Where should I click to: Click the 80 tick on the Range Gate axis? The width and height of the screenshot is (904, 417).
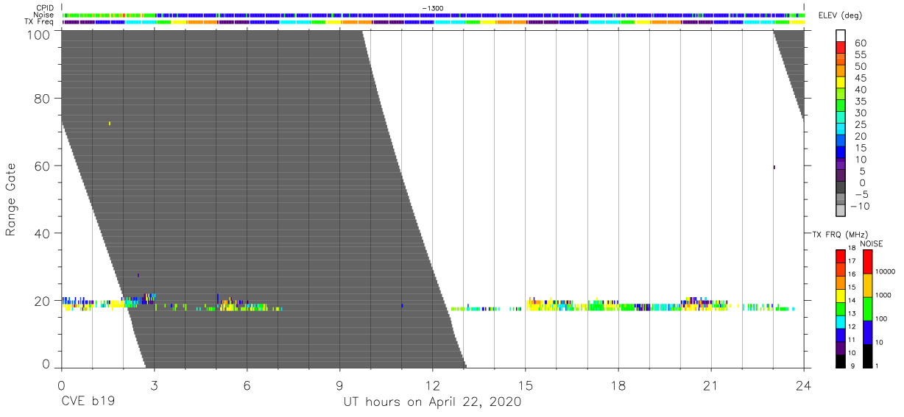point(43,99)
